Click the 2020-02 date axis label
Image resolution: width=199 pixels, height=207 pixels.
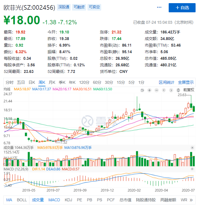134,190
